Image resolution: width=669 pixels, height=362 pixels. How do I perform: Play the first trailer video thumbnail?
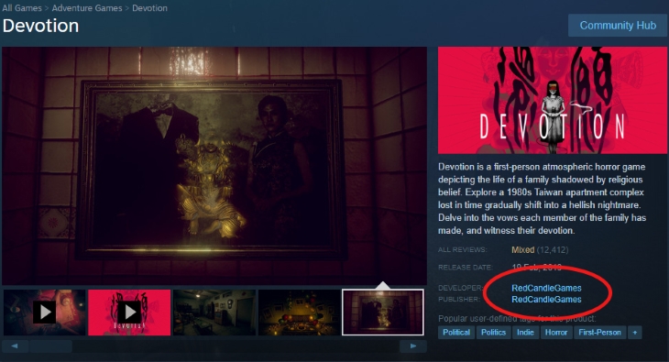(x=44, y=313)
